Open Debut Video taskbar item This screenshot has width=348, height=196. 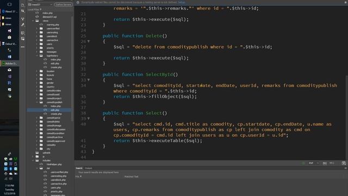pyautogui.click(x=9, y=44)
